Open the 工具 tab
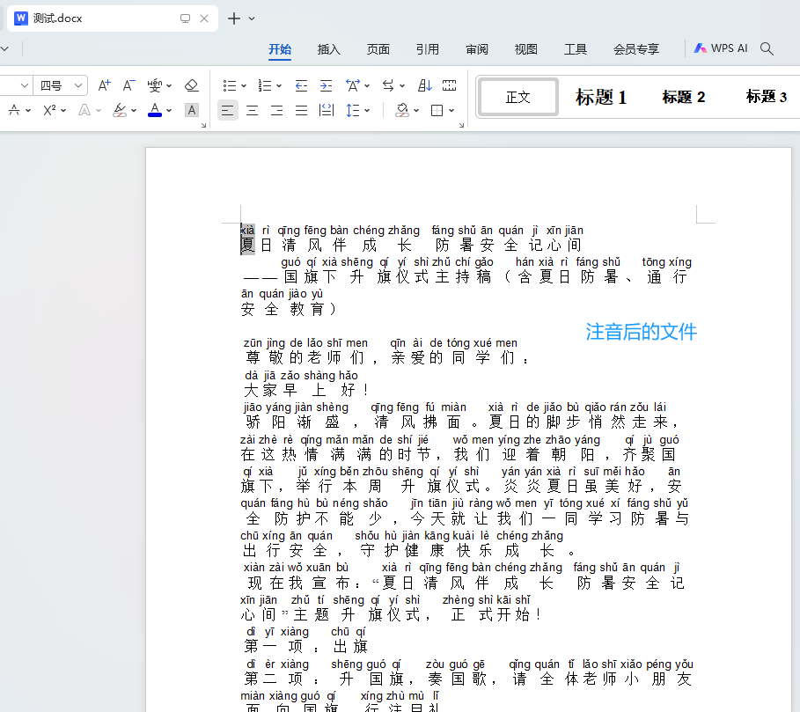Viewport: 800px width, 712px height. [576, 49]
